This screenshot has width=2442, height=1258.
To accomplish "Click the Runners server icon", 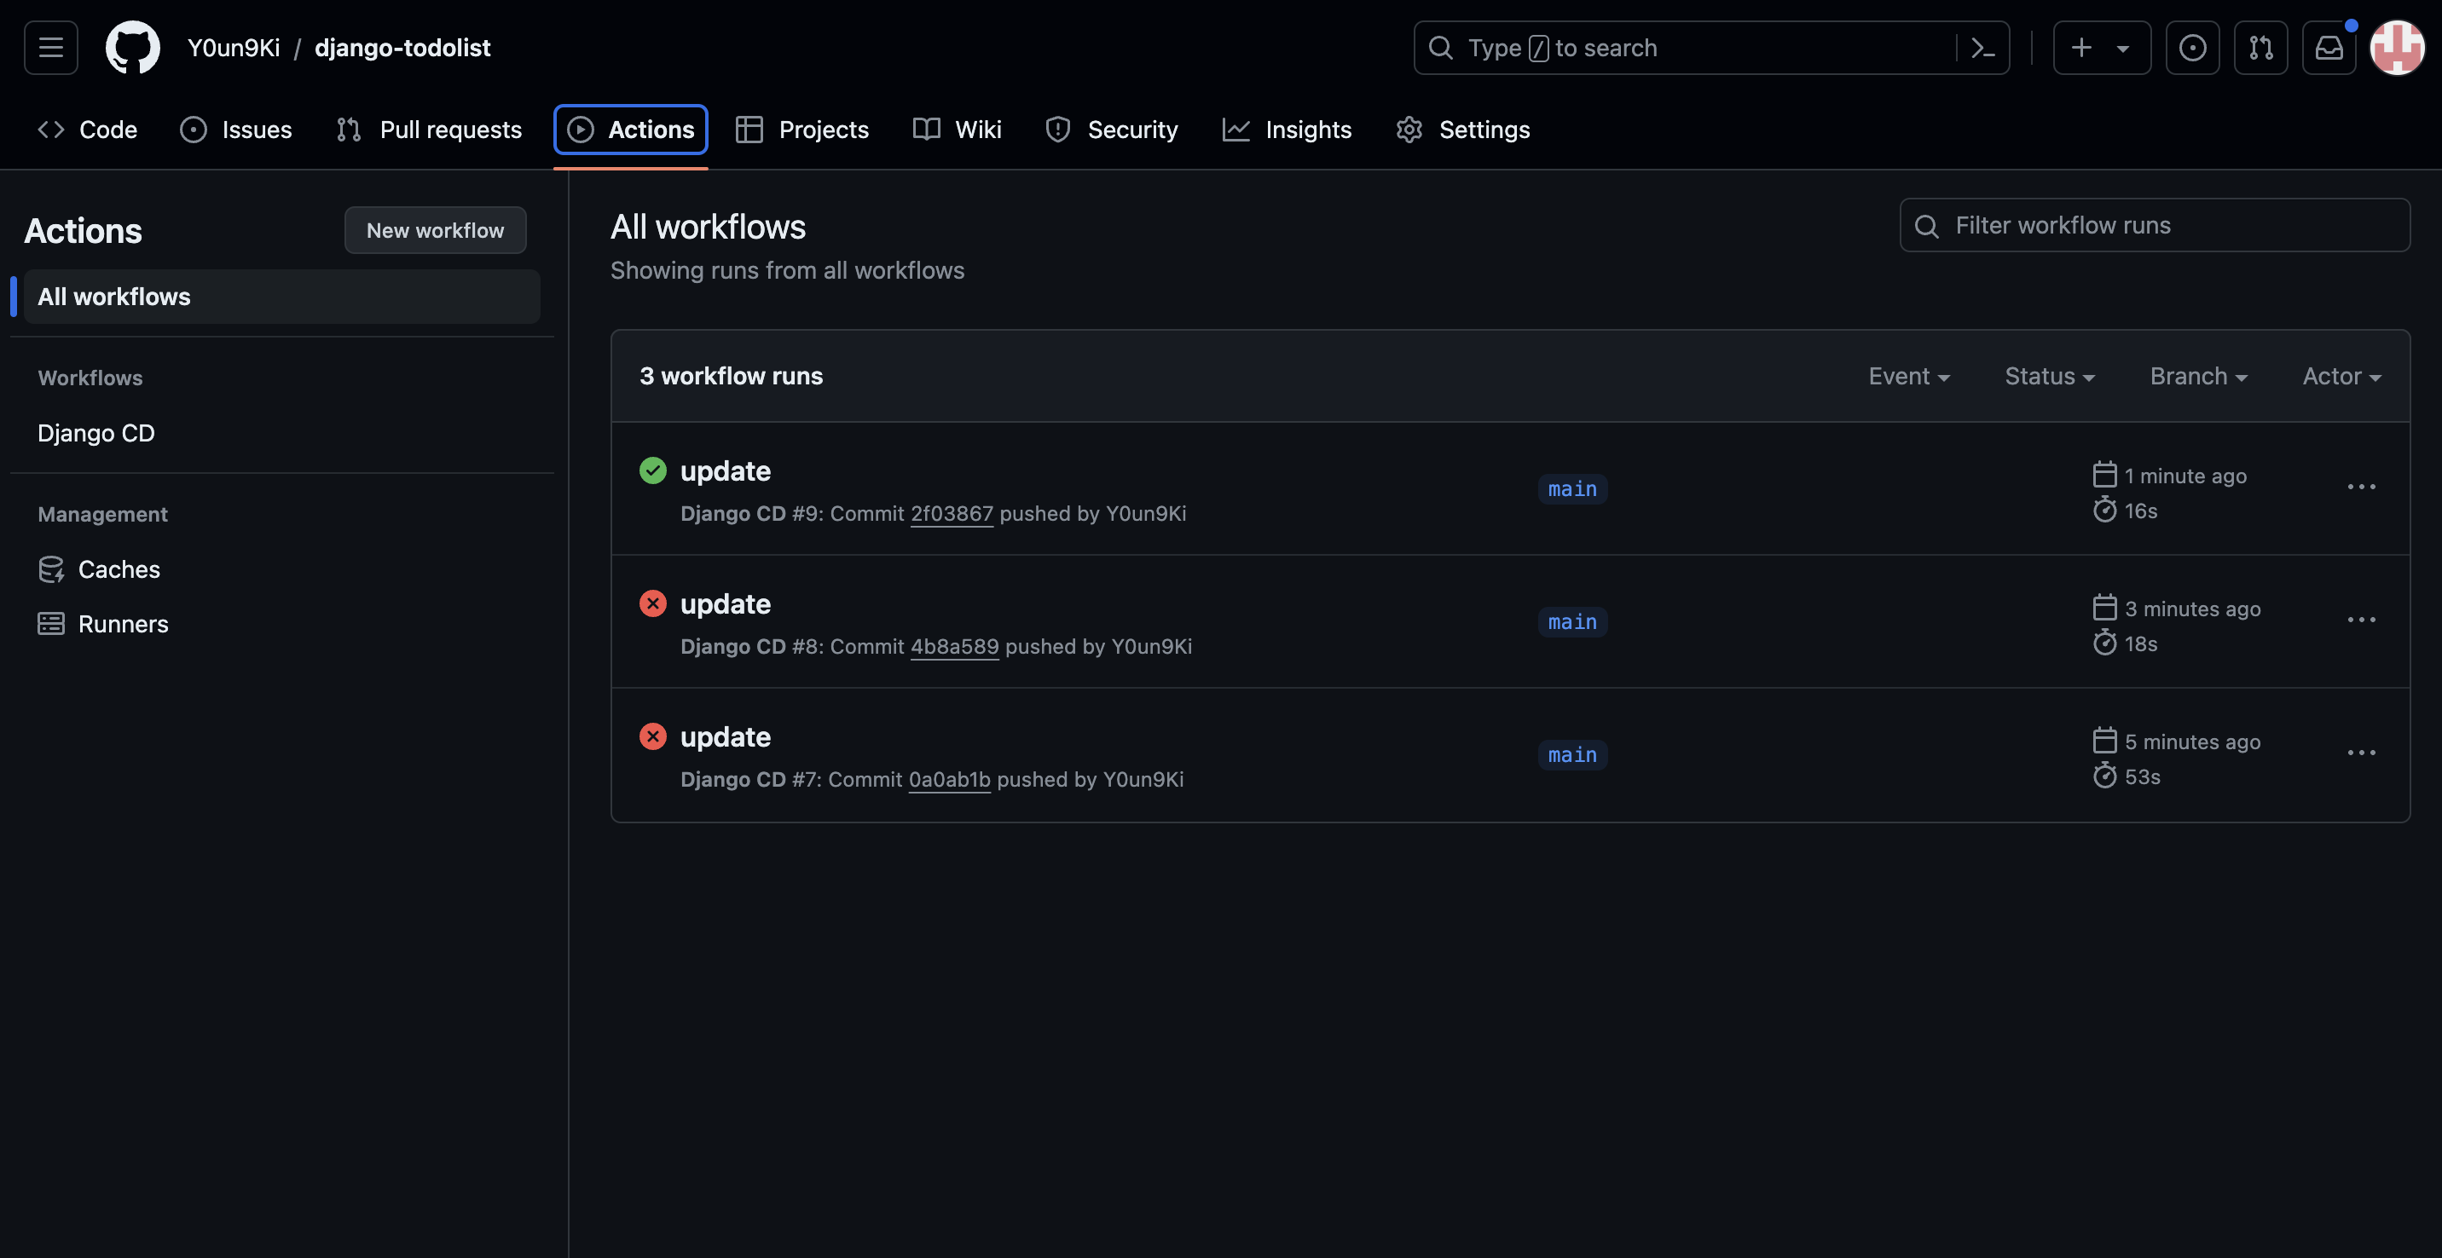I will coord(51,623).
